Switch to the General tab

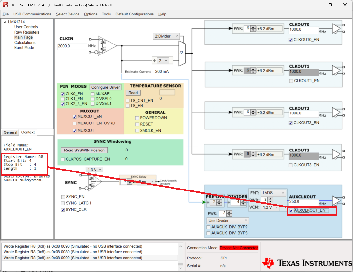pos(10,132)
